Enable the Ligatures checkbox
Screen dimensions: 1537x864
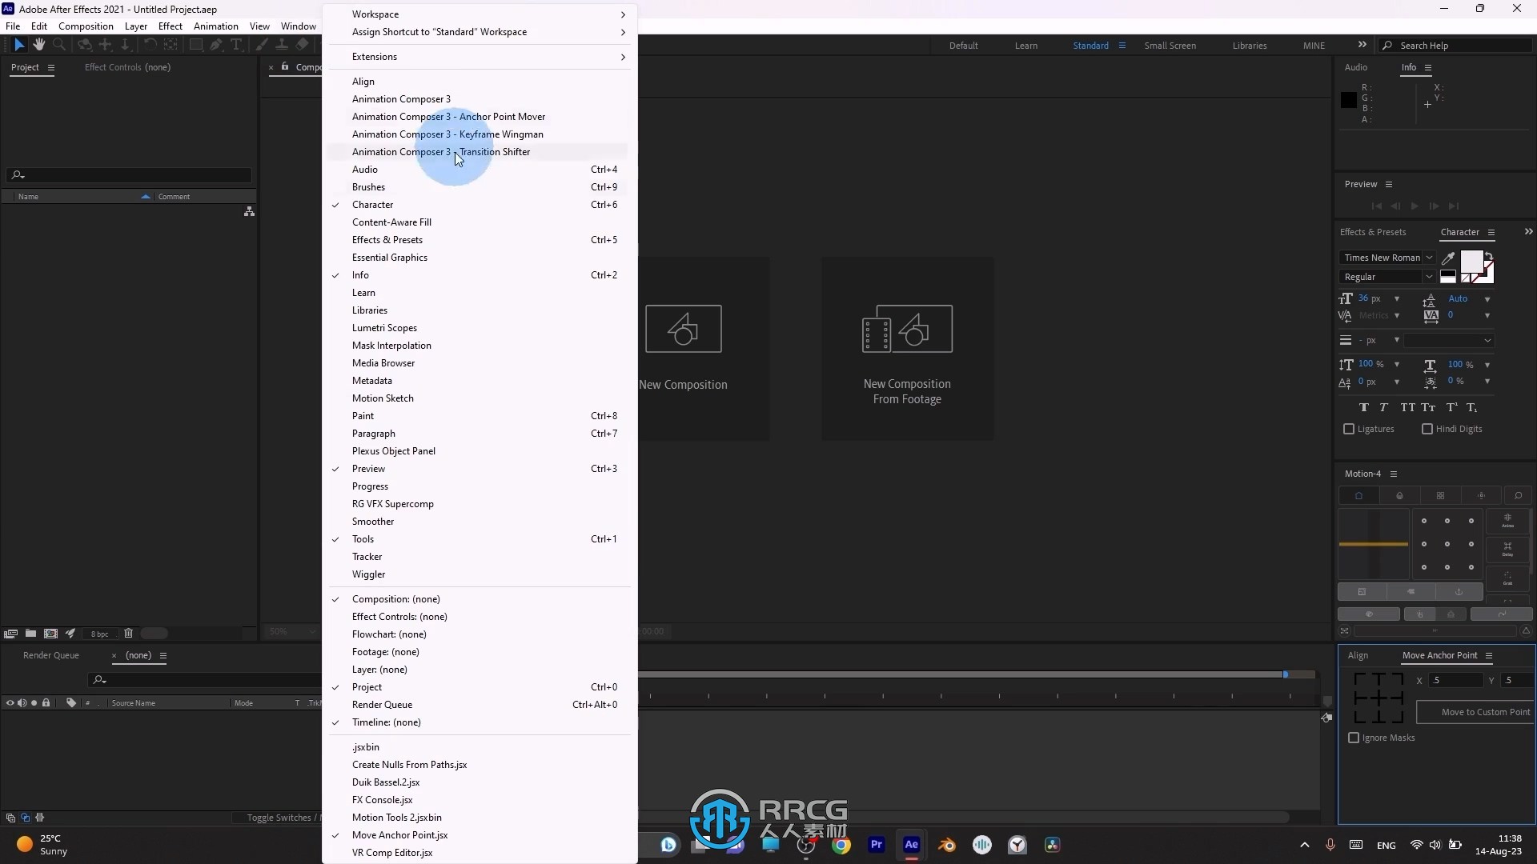[x=1349, y=430]
